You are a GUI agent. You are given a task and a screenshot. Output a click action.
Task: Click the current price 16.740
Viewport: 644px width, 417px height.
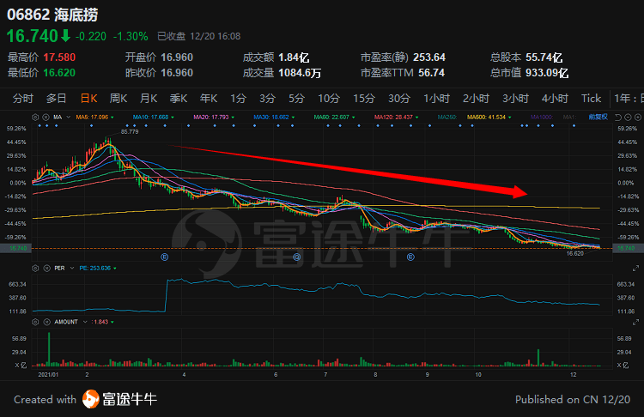tap(33, 36)
